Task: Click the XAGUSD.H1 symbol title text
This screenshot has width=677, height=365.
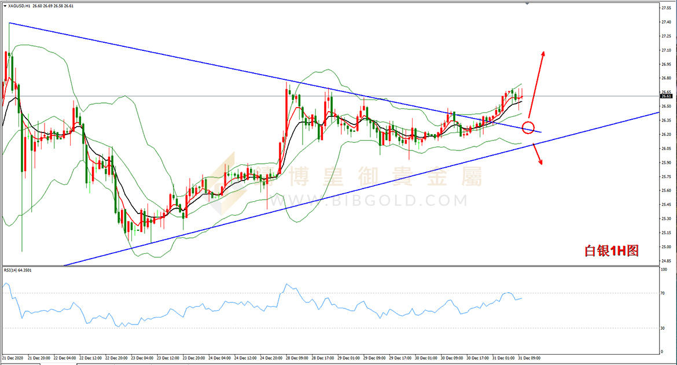Action: [19, 6]
